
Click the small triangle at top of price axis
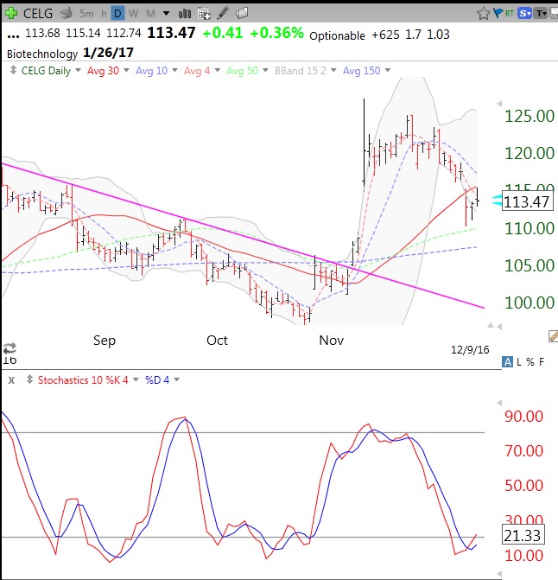click(x=499, y=104)
